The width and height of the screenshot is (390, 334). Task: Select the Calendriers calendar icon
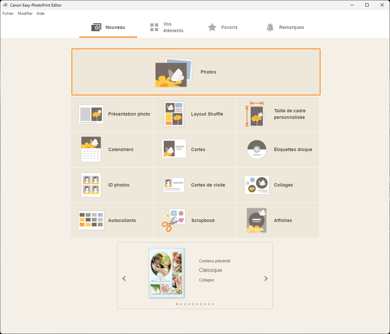[91, 149]
